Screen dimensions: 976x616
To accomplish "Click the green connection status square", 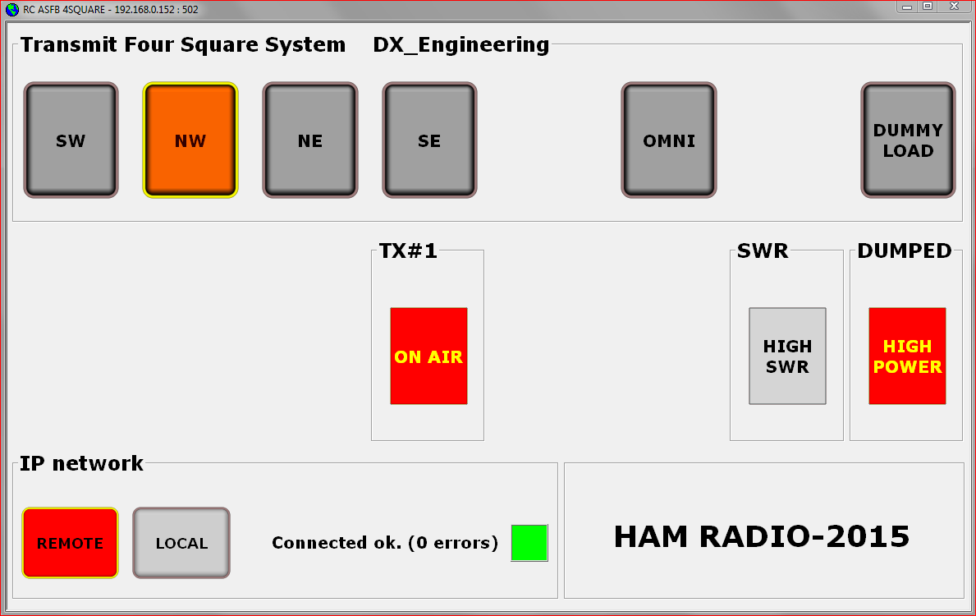I will [529, 543].
